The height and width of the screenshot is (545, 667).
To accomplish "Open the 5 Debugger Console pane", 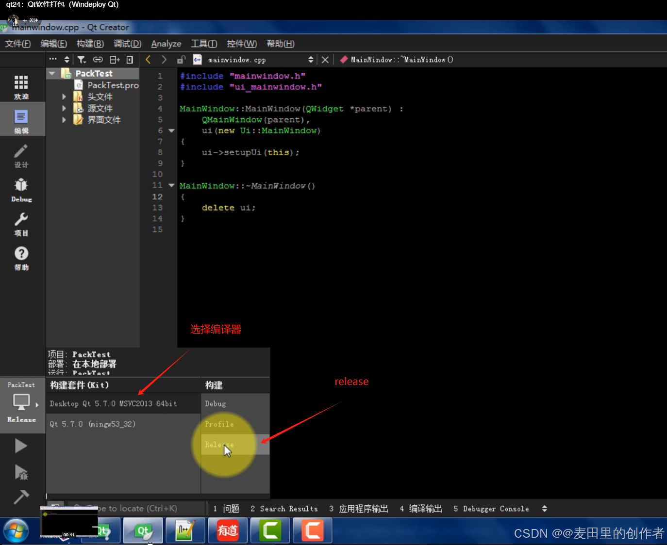I will (x=491, y=509).
